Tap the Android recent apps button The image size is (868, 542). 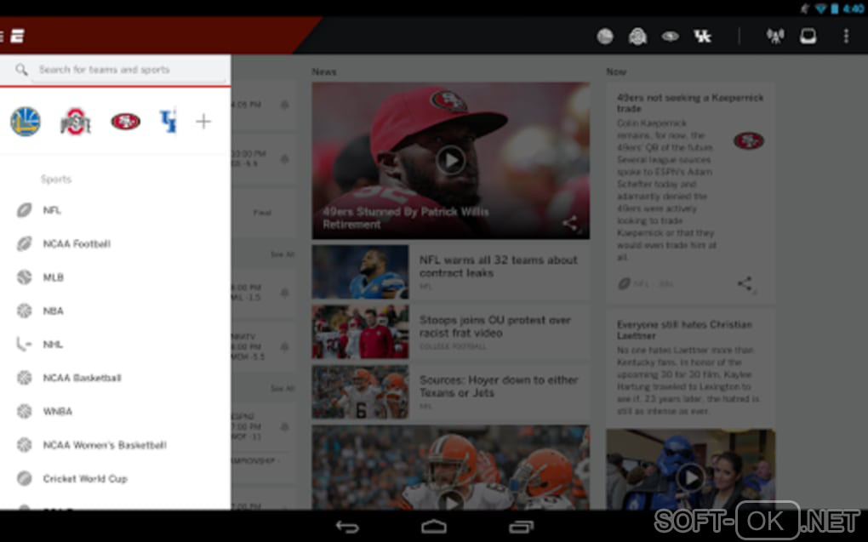tap(521, 527)
